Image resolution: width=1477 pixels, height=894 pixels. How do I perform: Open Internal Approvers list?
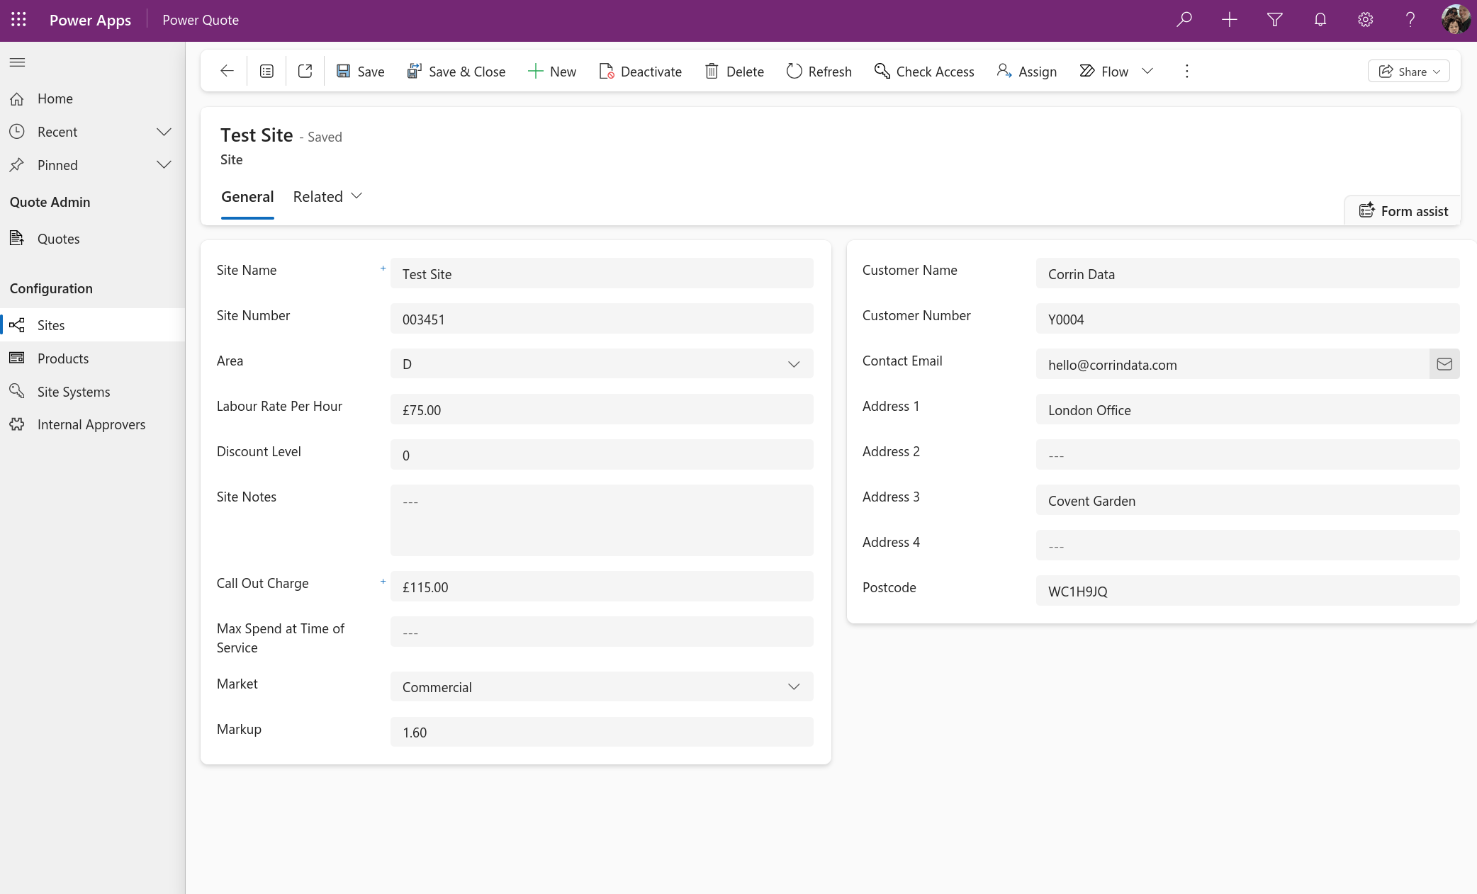point(91,424)
